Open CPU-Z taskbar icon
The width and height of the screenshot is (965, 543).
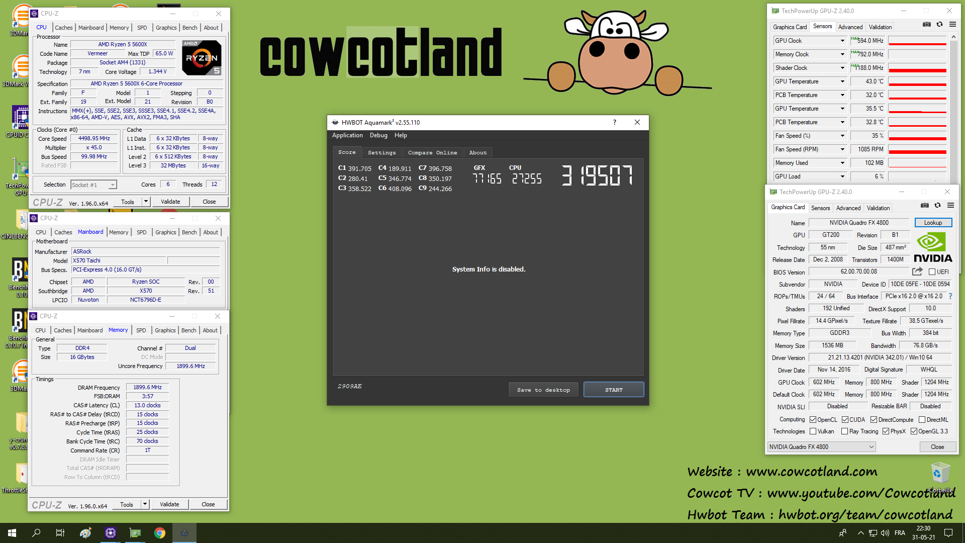click(x=111, y=533)
